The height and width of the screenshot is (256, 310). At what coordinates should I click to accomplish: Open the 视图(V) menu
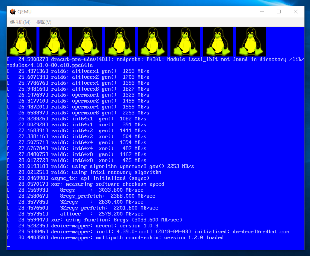pyautogui.click(x=44, y=22)
